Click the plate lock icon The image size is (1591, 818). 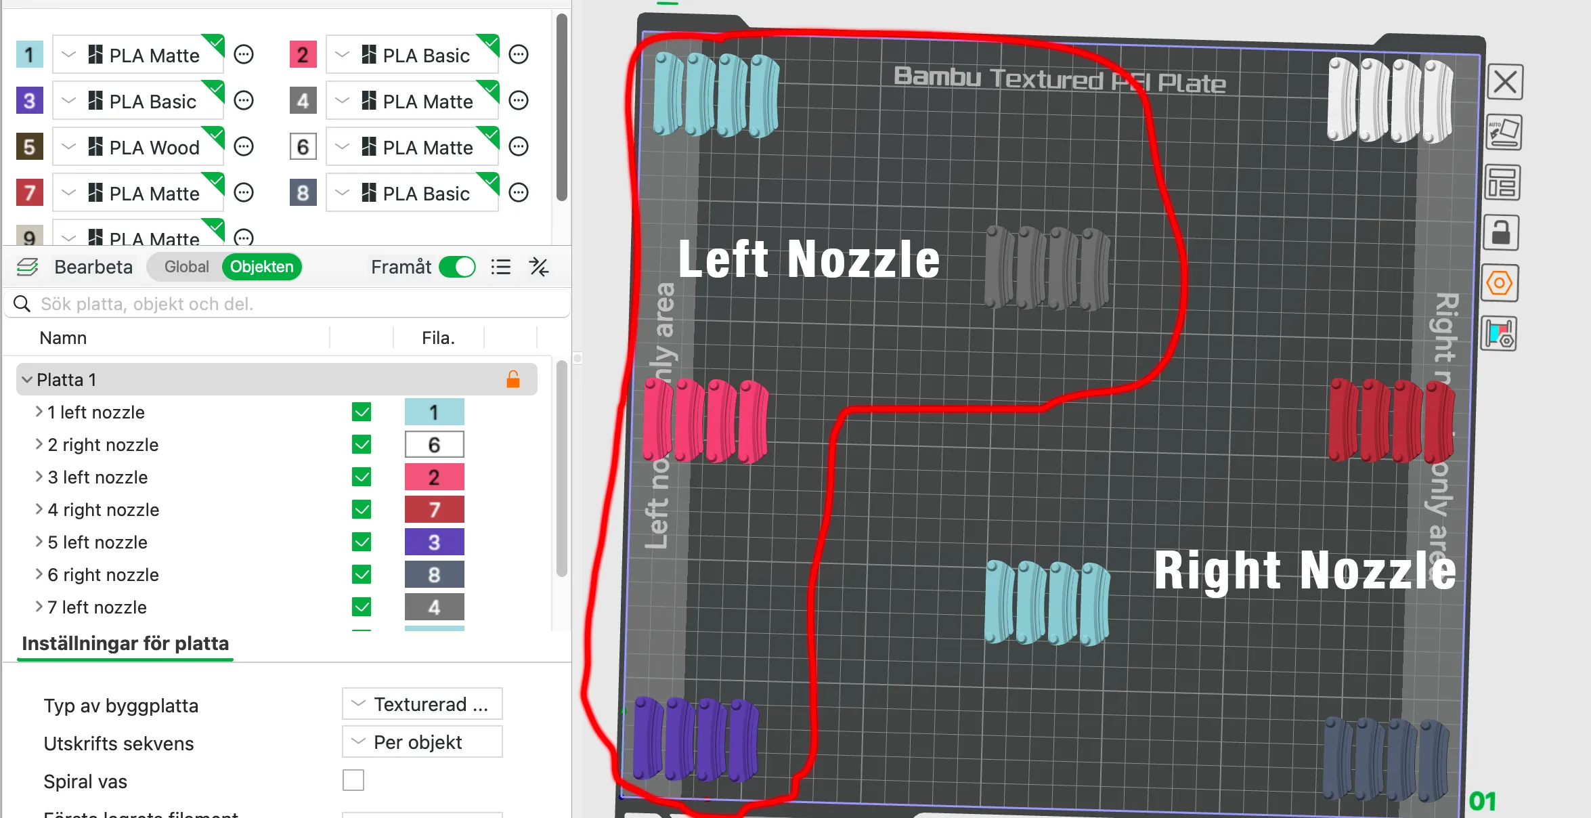[1501, 233]
